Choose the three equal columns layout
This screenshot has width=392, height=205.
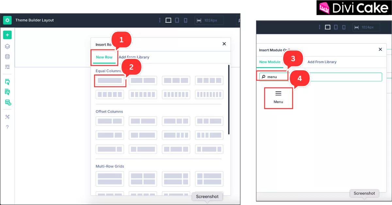coord(176,80)
